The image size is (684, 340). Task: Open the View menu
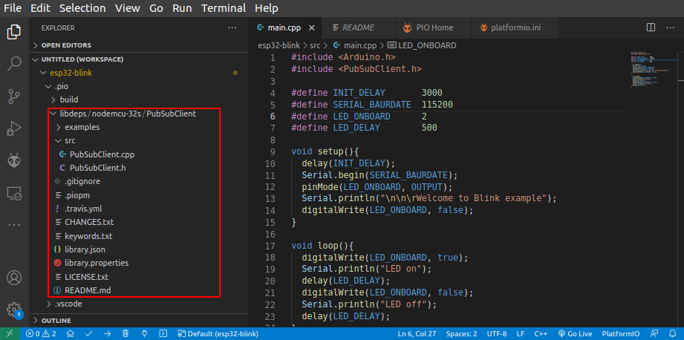coord(128,8)
